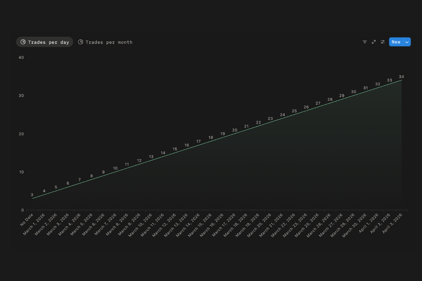This screenshot has height=281, width=422.
Task: Click the pie chart icon beside Trades per day
Action: pyautogui.click(x=23, y=42)
